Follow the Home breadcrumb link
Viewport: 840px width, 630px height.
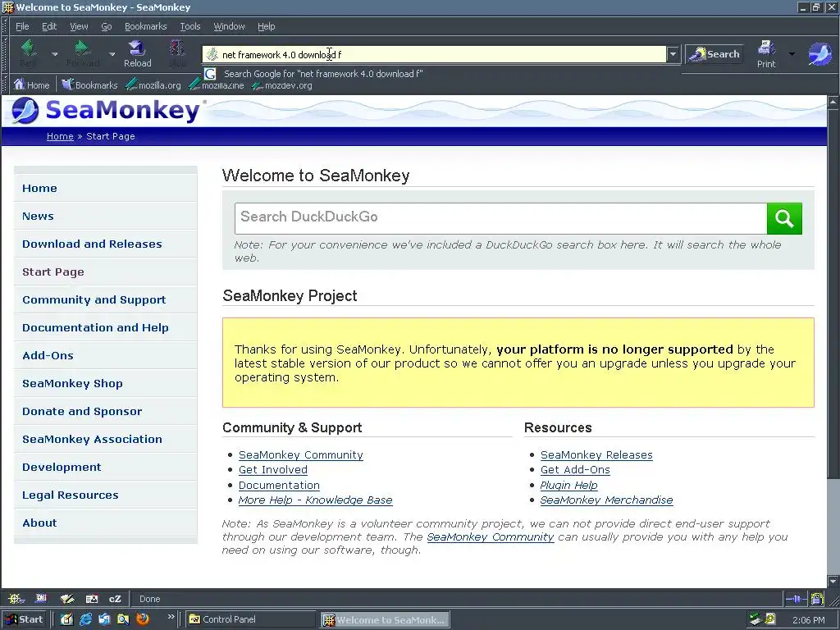(60, 136)
